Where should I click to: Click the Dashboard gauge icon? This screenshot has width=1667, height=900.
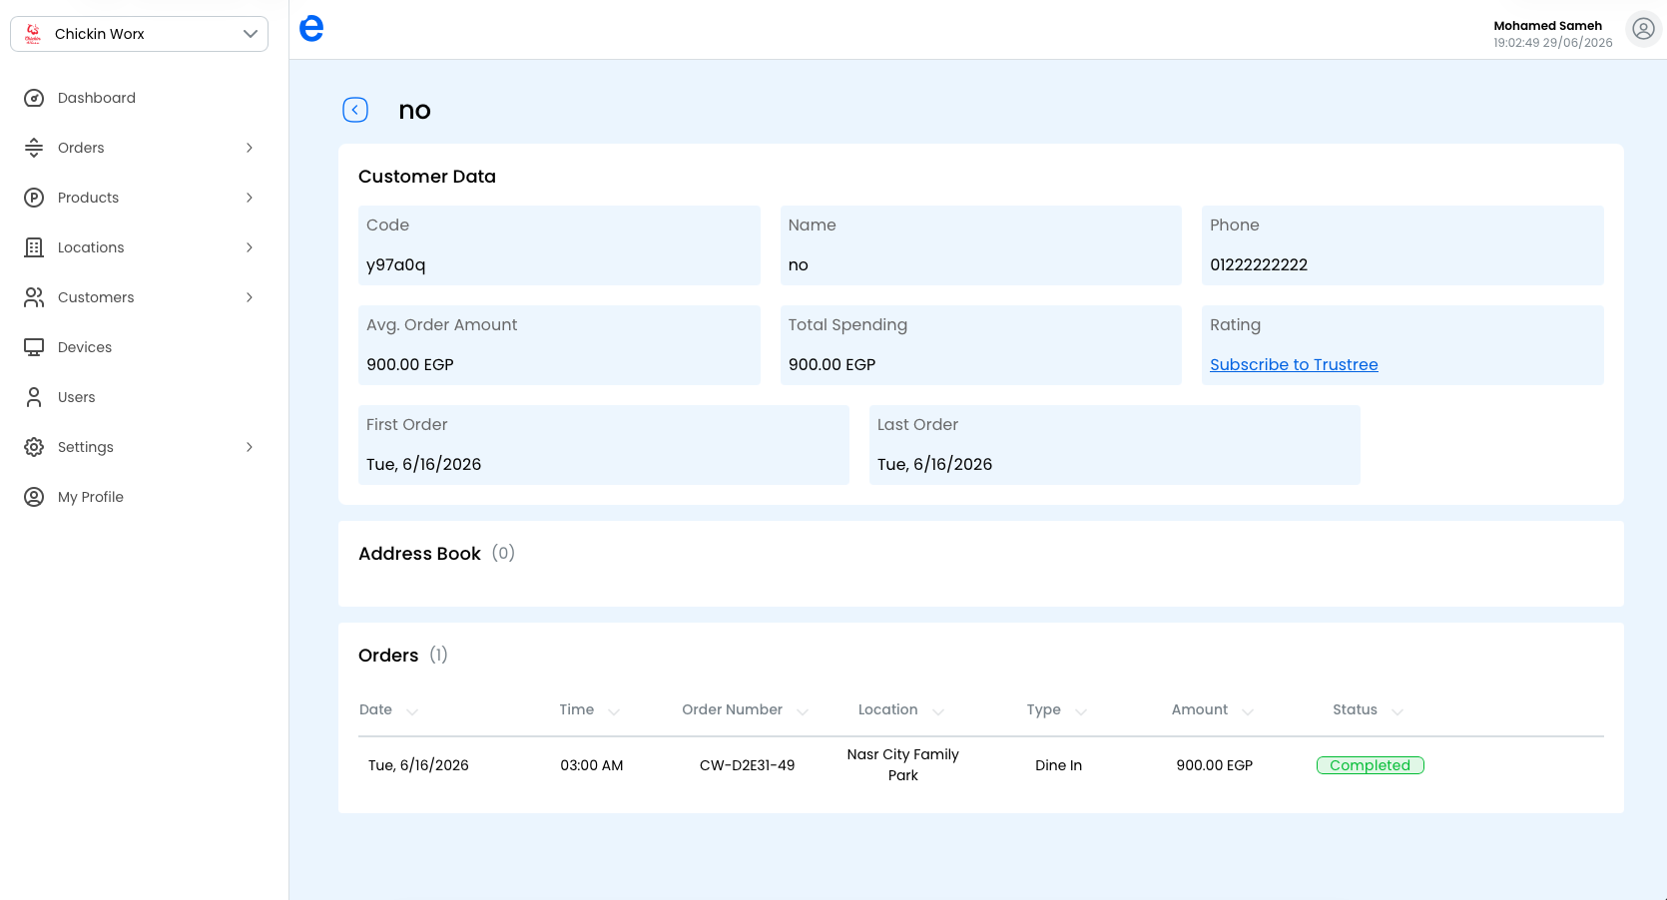pos(34,98)
